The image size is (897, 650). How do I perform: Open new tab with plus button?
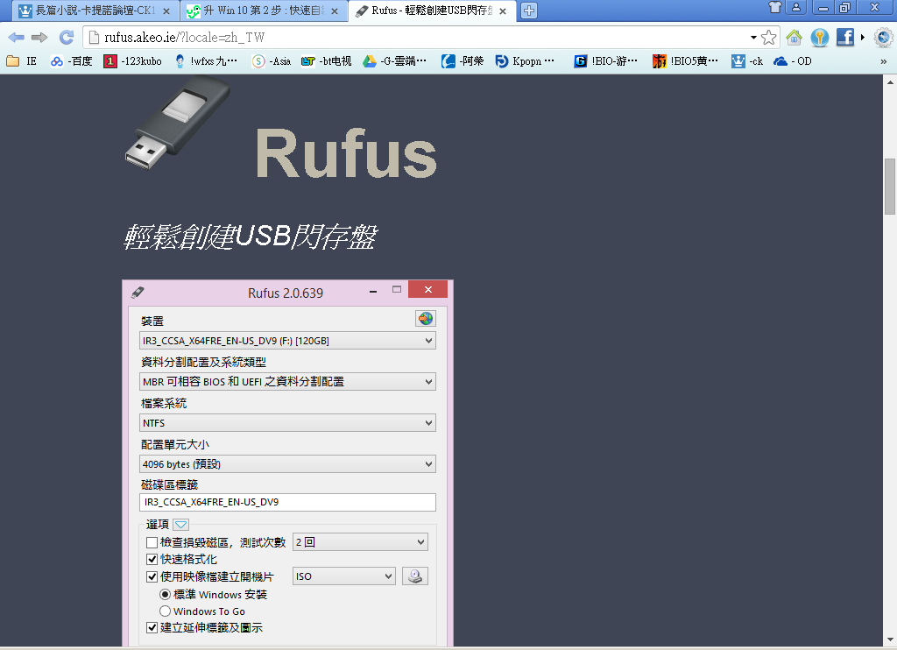tap(529, 11)
